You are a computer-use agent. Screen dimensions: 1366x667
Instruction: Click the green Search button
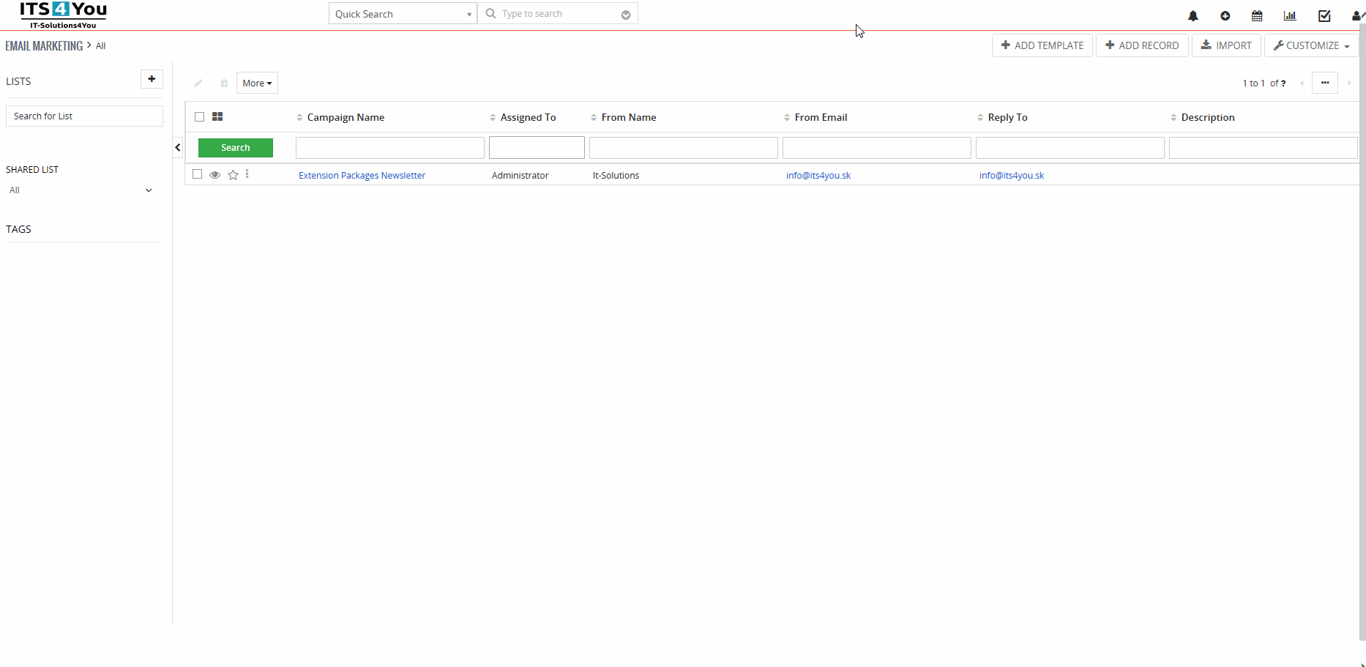[x=235, y=148]
